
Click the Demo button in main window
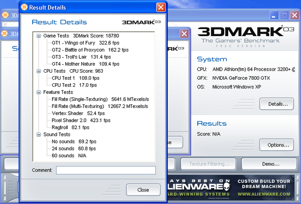(x=269, y=164)
